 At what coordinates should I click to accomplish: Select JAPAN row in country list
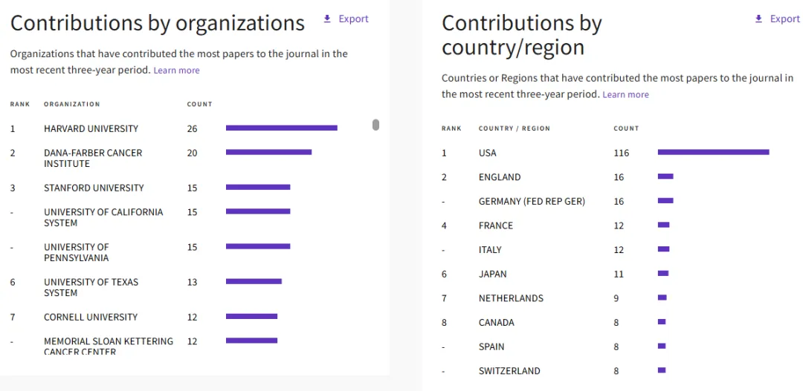(493, 275)
